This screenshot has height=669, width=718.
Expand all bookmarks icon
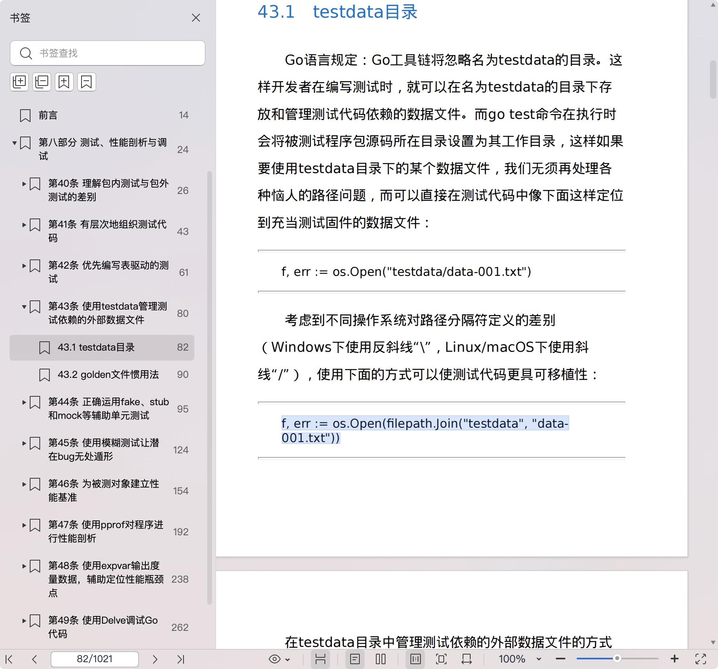19,82
